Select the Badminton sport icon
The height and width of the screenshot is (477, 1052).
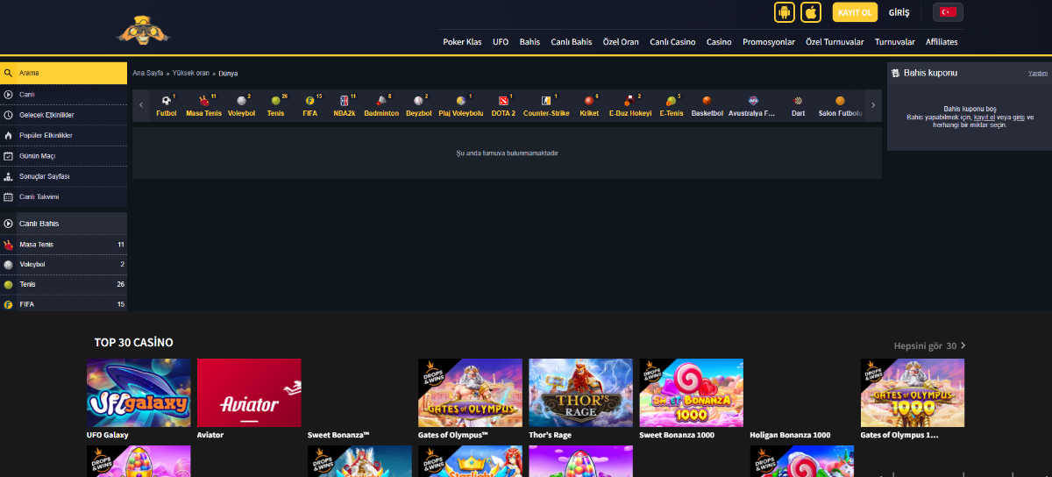click(381, 106)
